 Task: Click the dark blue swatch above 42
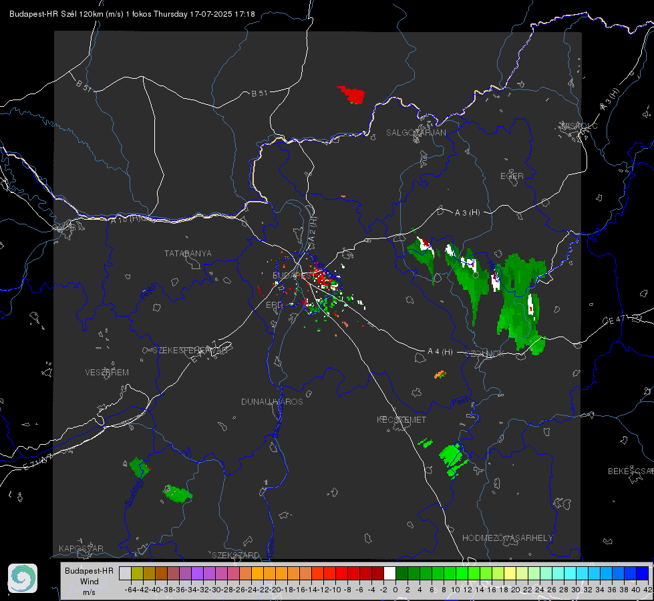pos(643,573)
